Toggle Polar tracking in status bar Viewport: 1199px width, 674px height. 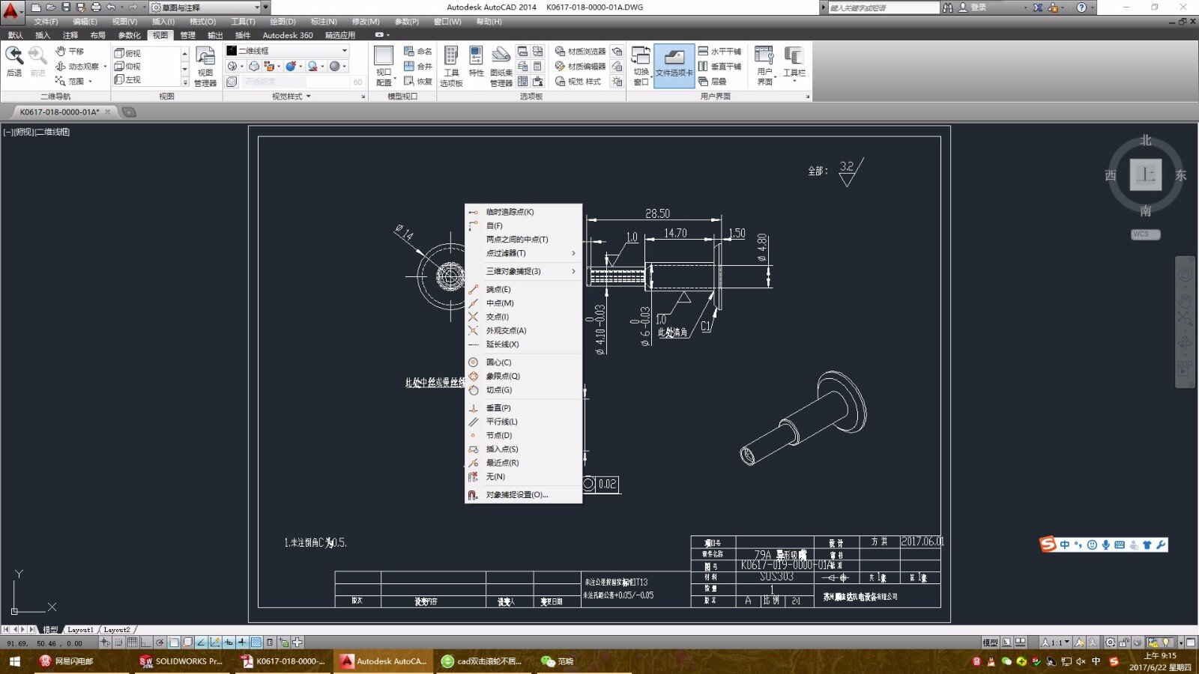pos(160,642)
